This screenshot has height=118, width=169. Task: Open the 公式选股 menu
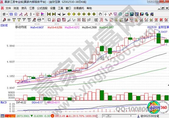(42, 8)
